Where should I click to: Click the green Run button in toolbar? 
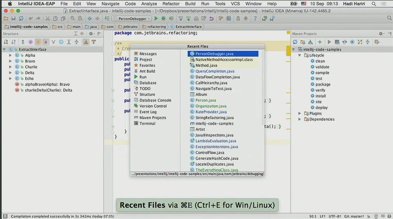[156, 19]
